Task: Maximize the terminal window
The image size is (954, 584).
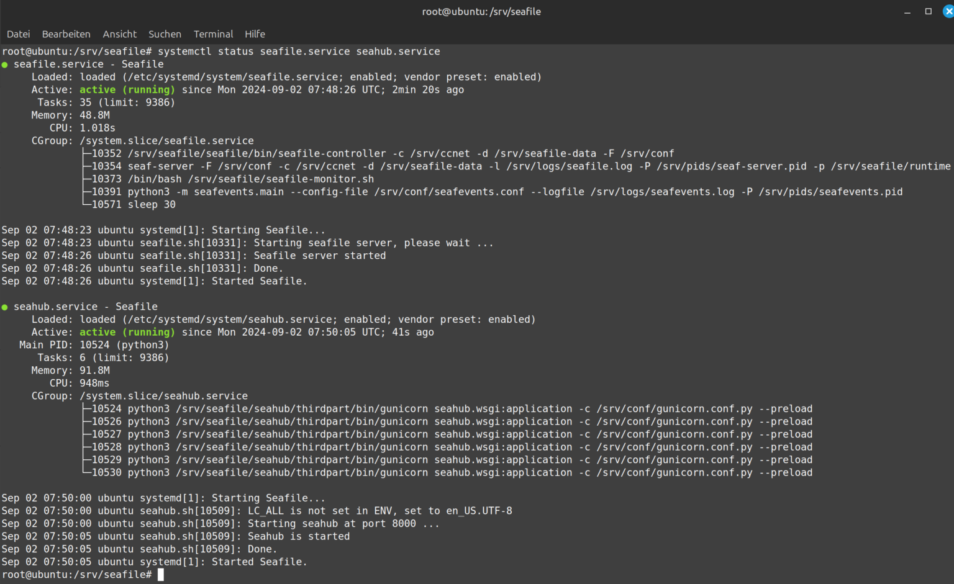Action: point(929,12)
